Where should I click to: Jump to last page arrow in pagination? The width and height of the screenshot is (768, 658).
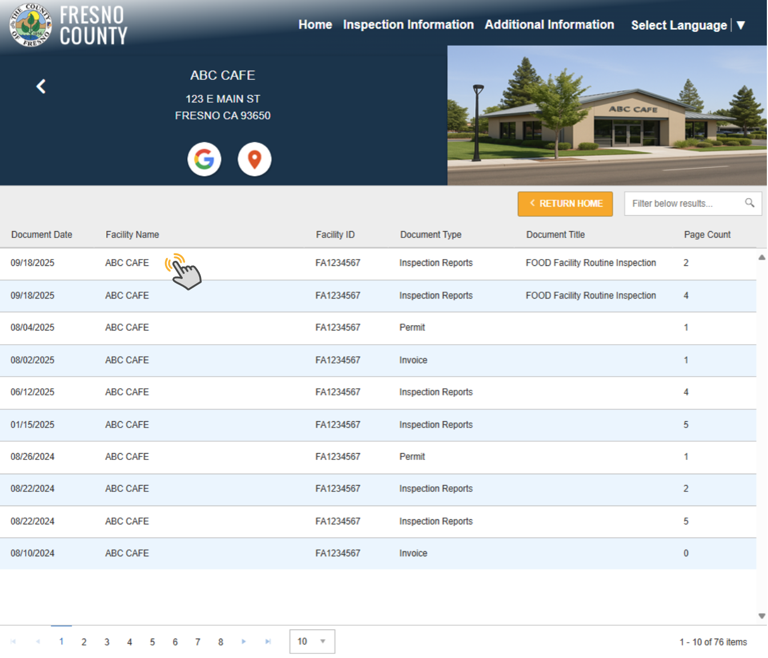pos(268,641)
